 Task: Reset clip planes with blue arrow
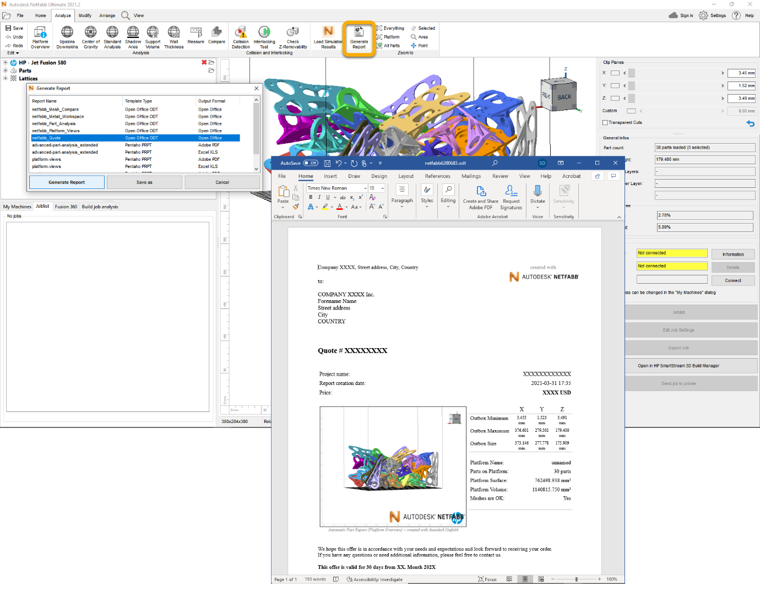(x=750, y=123)
